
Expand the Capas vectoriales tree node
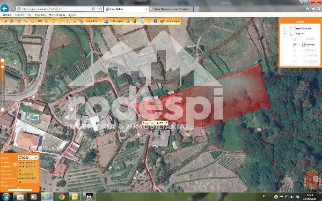click(284, 28)
